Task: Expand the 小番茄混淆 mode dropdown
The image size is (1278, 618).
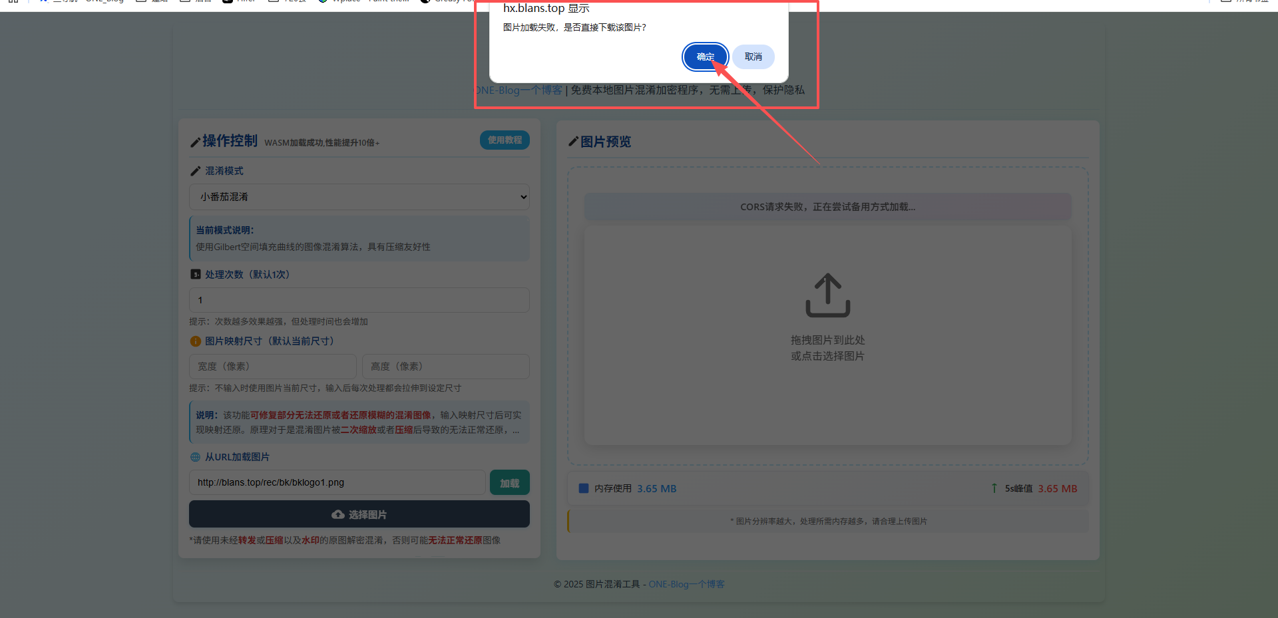Action: tap(359, 197)
